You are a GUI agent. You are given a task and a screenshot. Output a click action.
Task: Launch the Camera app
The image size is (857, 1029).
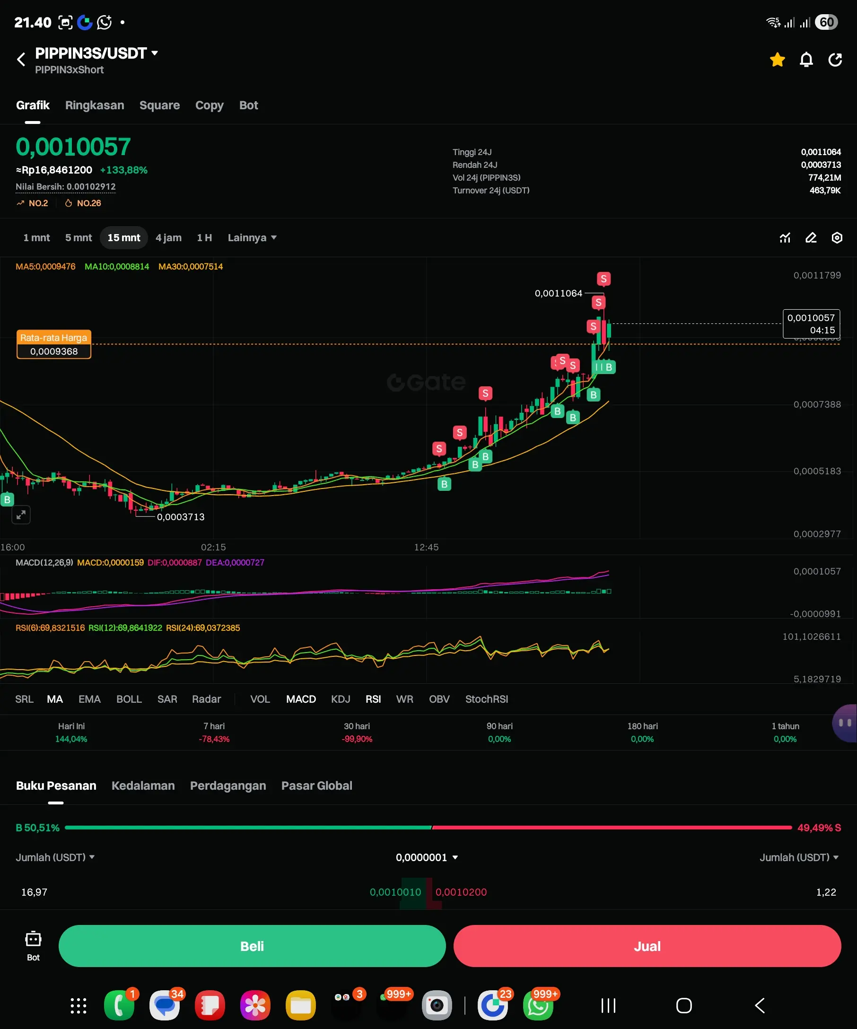(x=437, y=1005)
